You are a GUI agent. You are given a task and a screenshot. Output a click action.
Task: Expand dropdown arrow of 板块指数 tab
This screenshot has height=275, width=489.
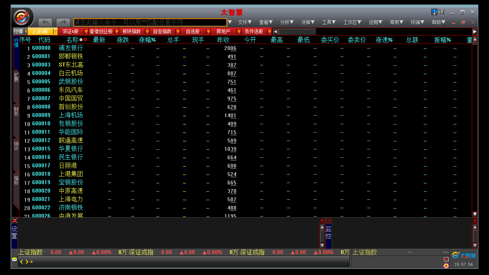pos(147,31)
